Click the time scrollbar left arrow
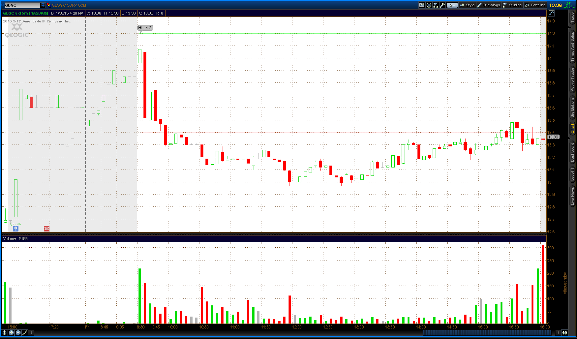Viewport: 577px width, 339px height. tap(32, 333)
